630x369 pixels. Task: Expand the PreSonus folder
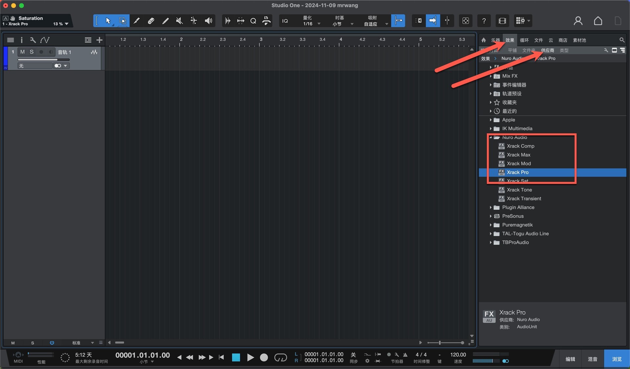point(491,216)
